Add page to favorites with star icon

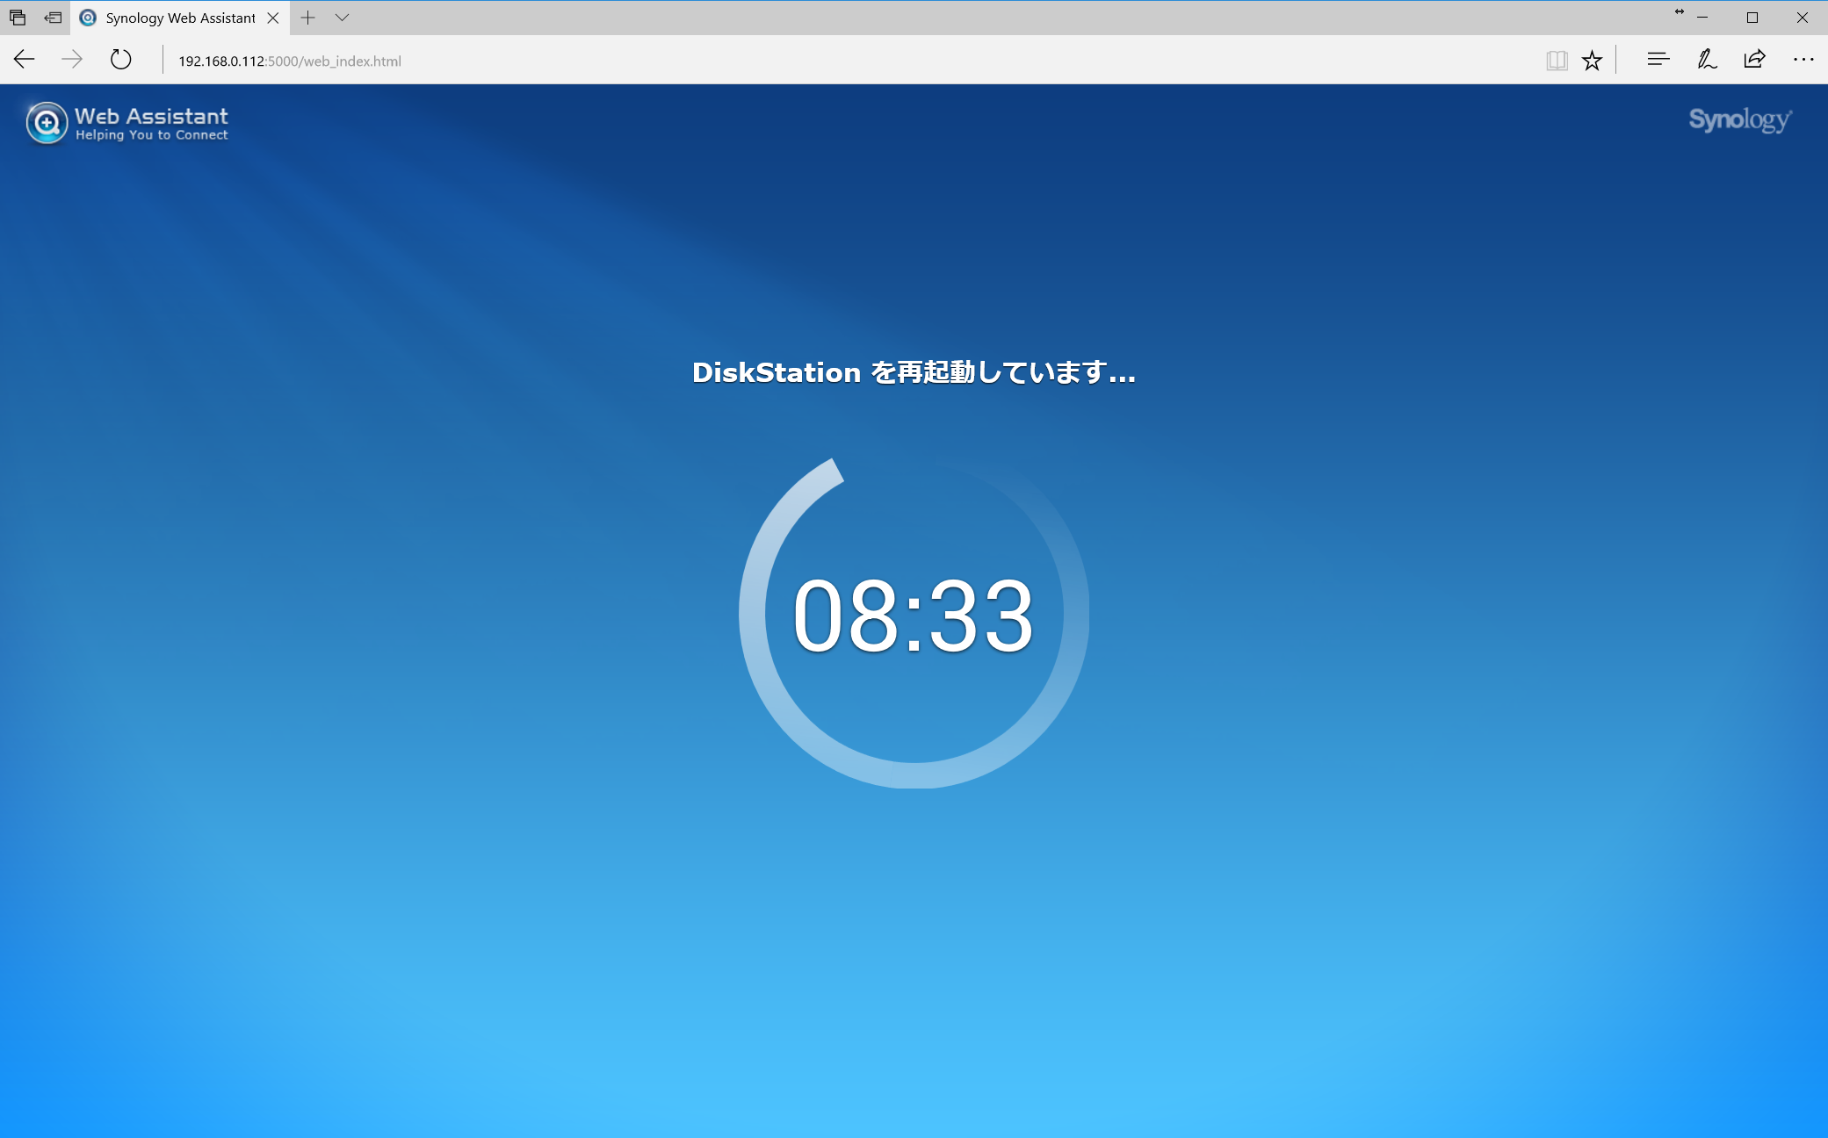point(1592,60)
